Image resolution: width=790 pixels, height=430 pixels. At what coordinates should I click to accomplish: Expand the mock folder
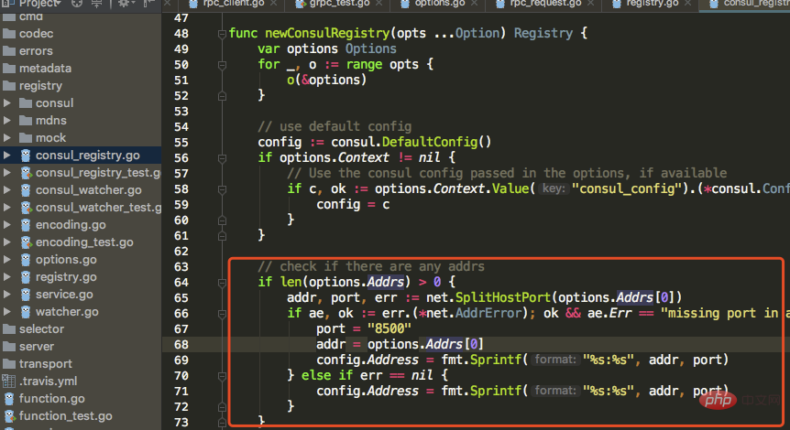click(x=7, y=138)
